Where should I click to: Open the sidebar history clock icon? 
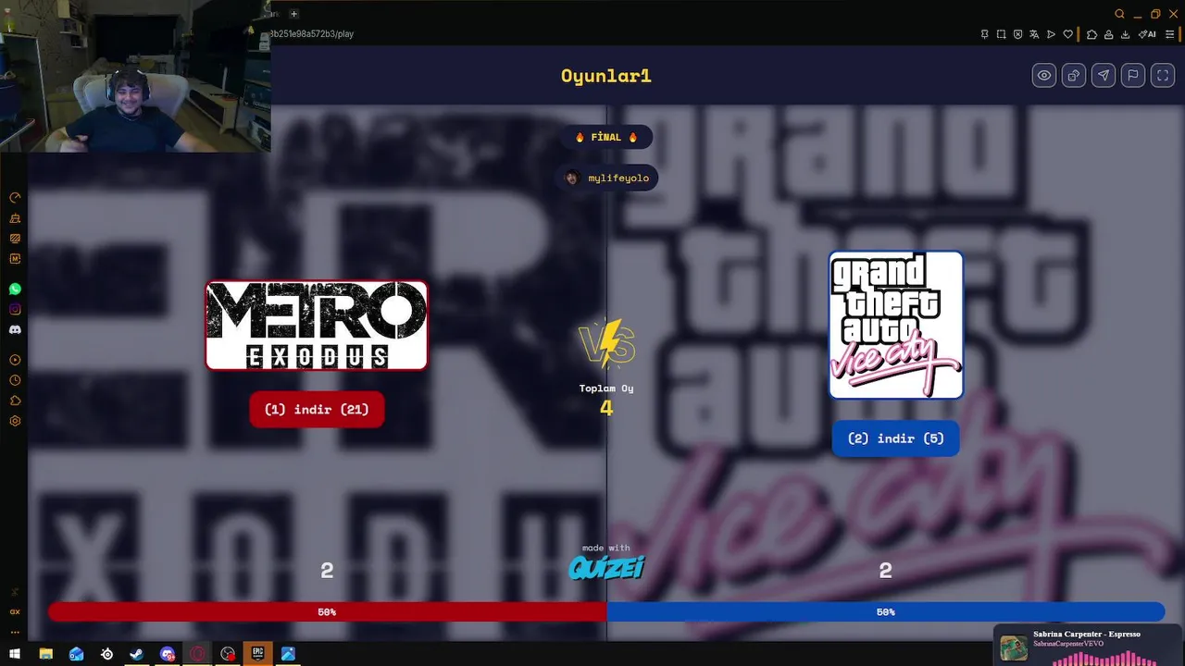pyautogui.click(x=15, y=380)
